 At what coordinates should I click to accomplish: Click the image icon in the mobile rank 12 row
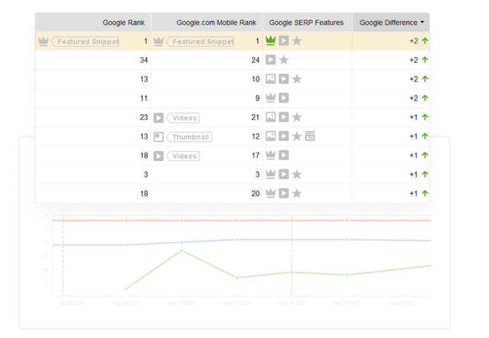click(x=271, y=137)
